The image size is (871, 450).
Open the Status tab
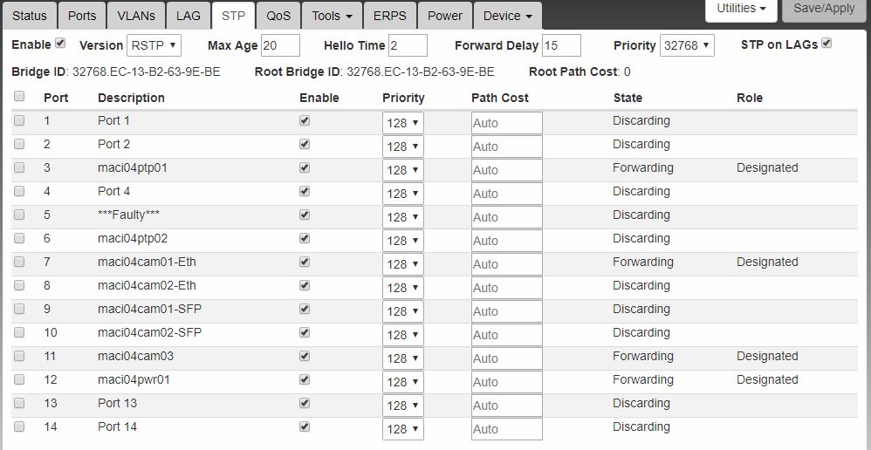29,16
